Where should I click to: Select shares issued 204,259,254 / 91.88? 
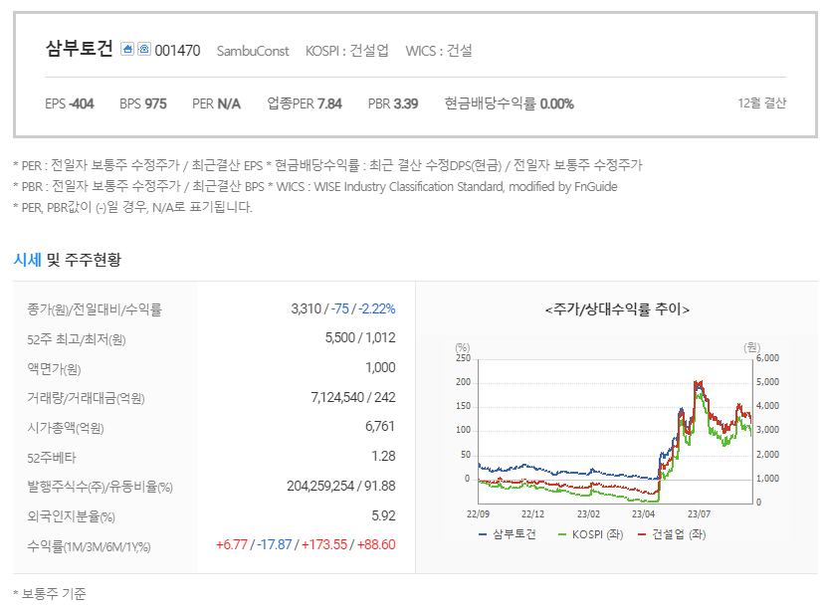[341, 486]
